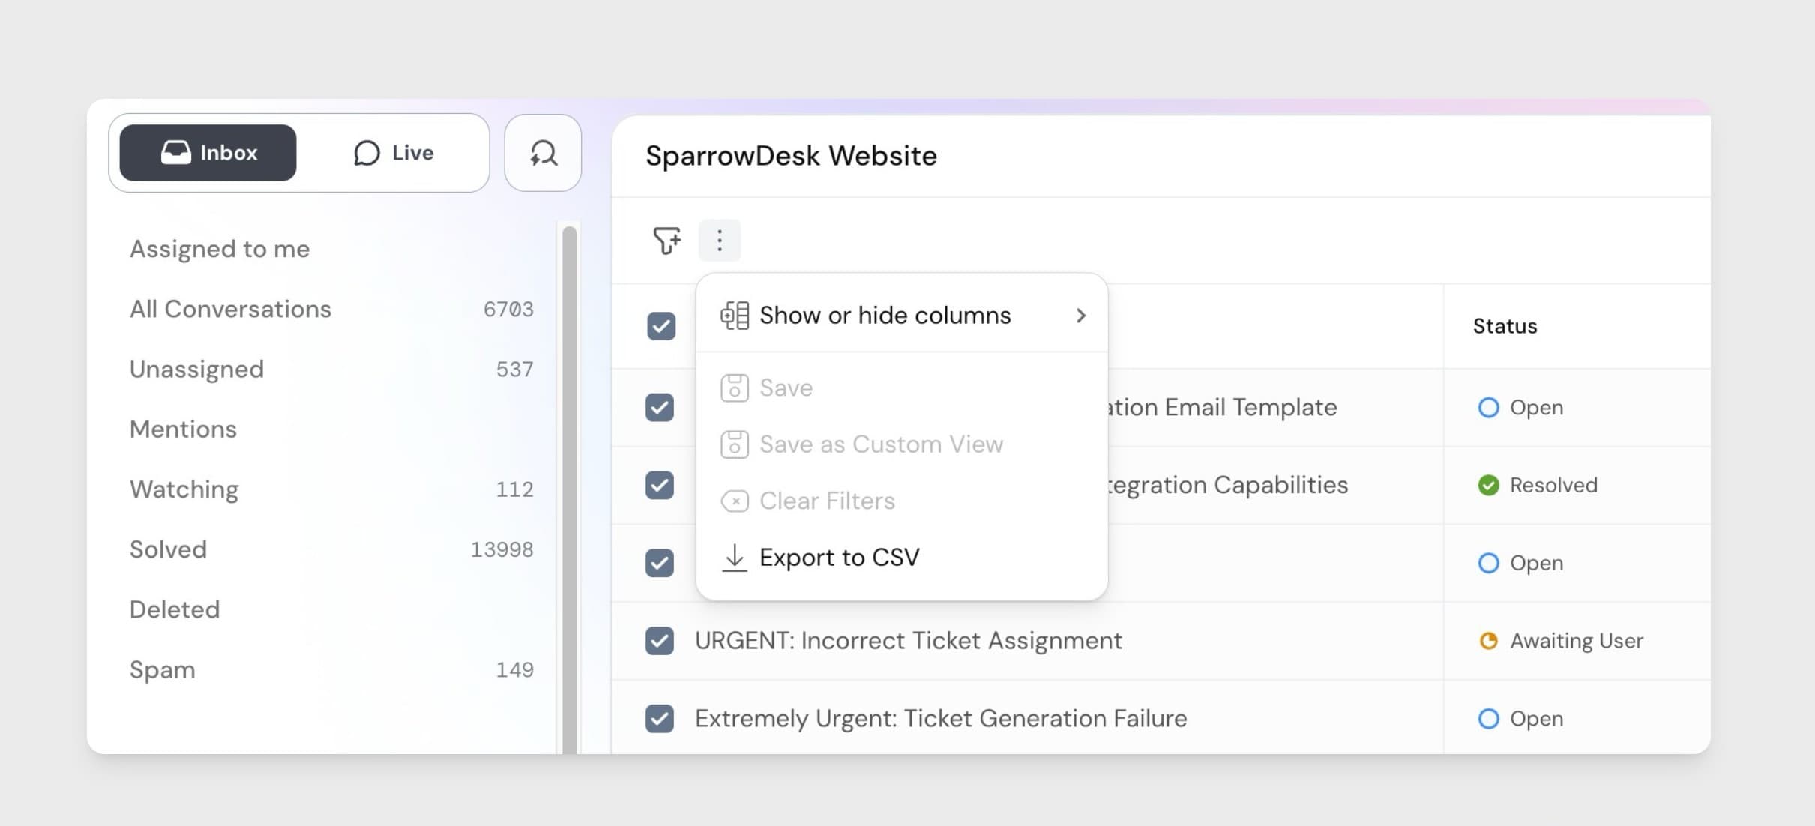Uncheck the URGENT: Incorrect Ticket Assignment checkbox
Screen dimensions: 1815x826
tap(660, 641)
